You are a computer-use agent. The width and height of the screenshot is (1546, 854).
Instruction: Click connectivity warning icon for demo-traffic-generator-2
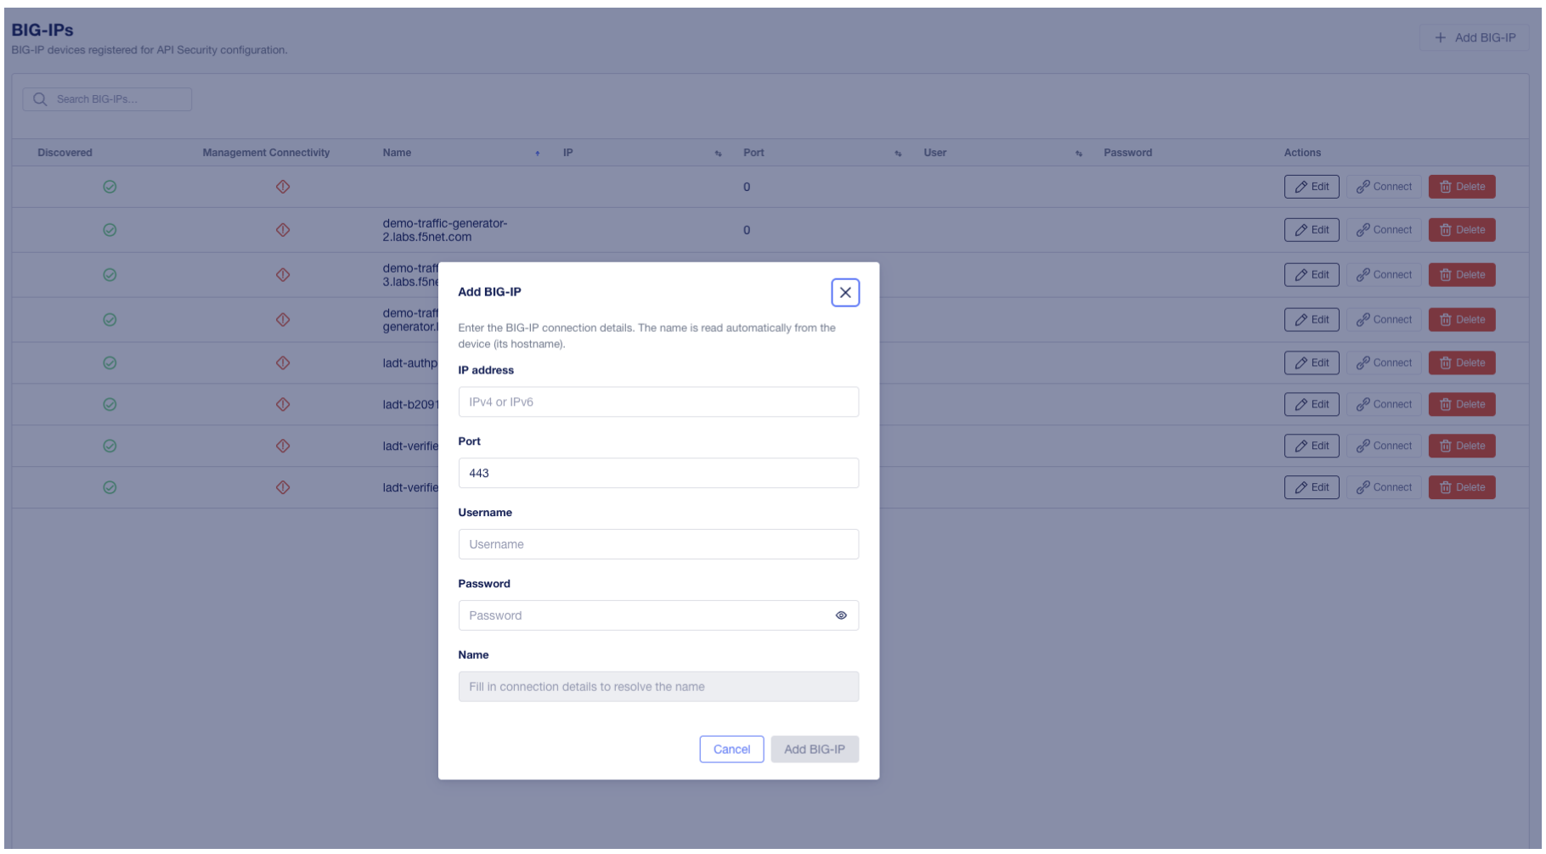(283, 230)
